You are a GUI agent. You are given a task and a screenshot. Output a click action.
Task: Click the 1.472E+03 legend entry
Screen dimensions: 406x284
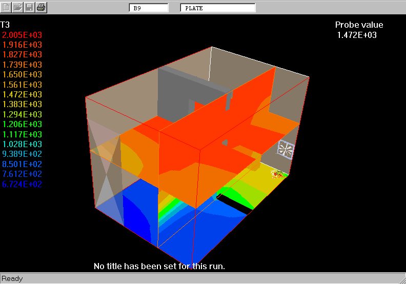click(x=22, y=94)
